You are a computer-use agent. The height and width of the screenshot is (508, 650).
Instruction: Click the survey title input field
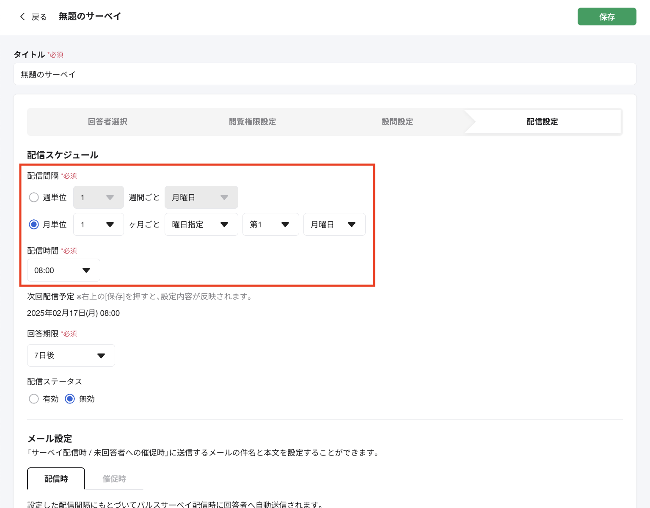[x=169, y=74]
